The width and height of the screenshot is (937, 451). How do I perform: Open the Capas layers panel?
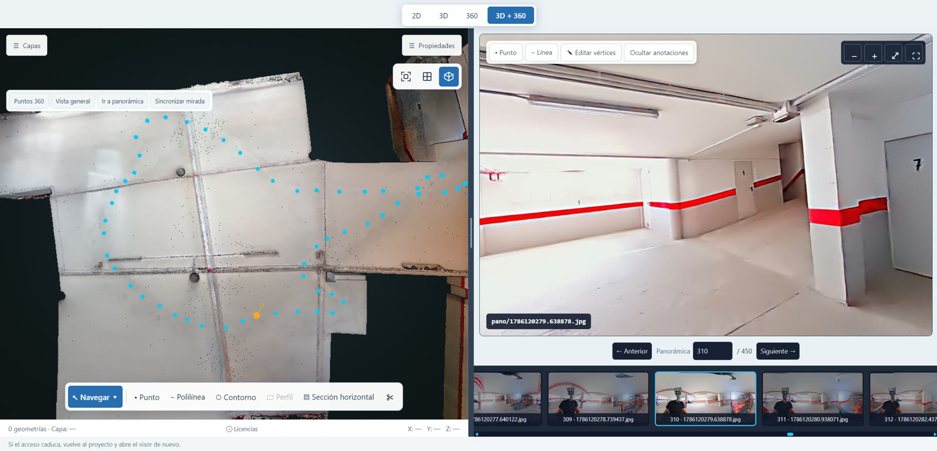tap(27, 46)
